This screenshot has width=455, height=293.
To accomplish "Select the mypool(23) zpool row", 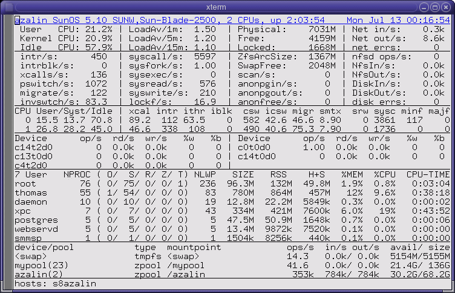I will click(x=232, y=265).
